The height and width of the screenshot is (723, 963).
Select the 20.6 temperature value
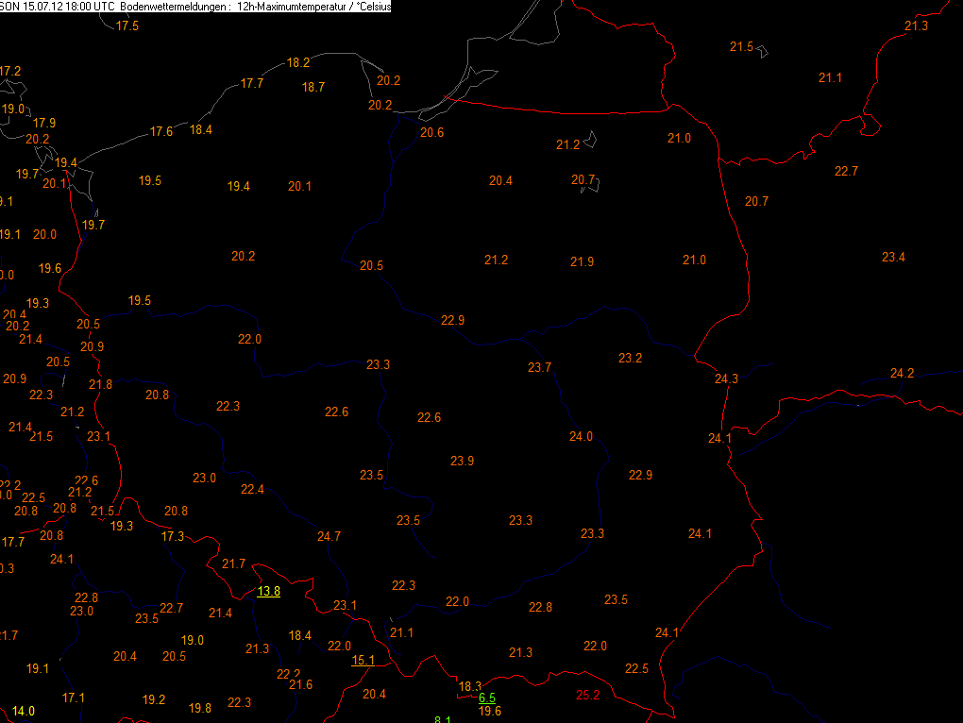click(431, 132)
